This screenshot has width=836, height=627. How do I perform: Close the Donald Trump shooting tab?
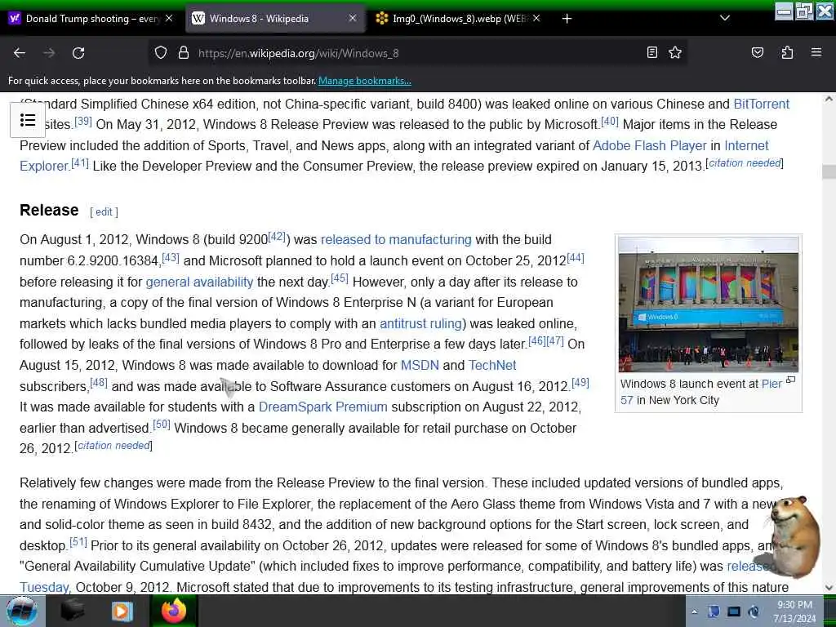tap(168, 18)
